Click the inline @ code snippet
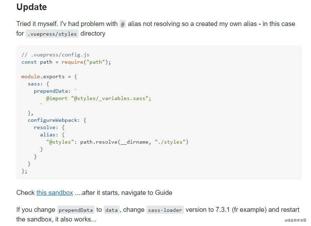 point(123,24)
